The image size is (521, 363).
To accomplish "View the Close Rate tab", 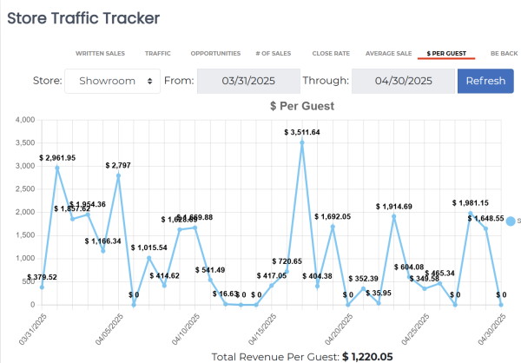I will click(x=331, y=53).
